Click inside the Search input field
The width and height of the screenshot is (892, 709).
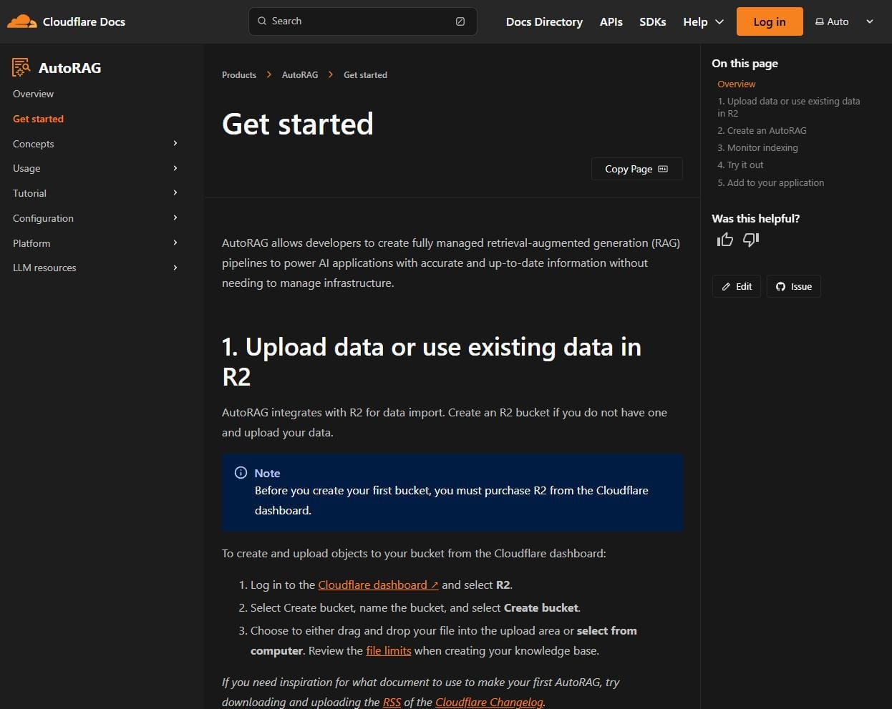(x=358, y=21)
